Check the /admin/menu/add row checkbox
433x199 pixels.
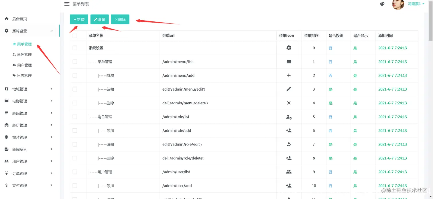tap(75, 75)
